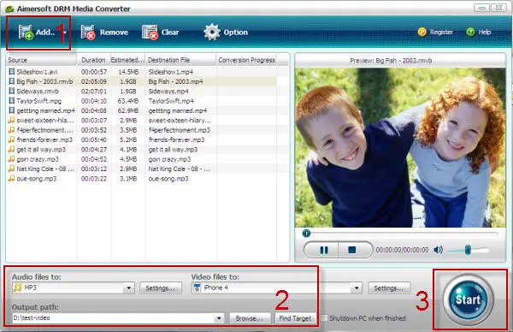Close the Aimersoft converter window

click(498, 8)
